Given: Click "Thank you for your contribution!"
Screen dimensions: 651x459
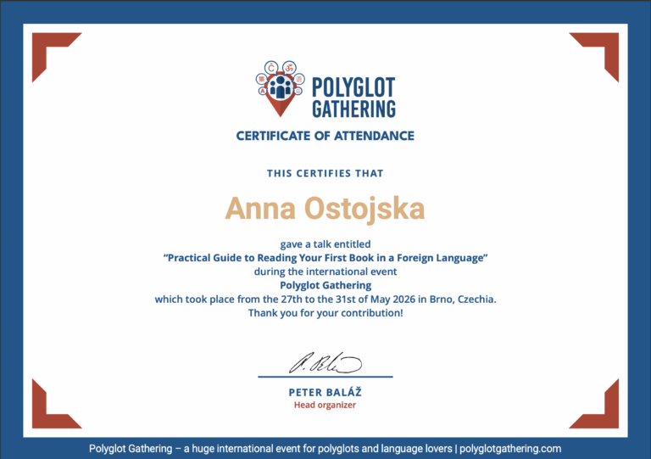Looking at the screenshot, I should point(325,313).
